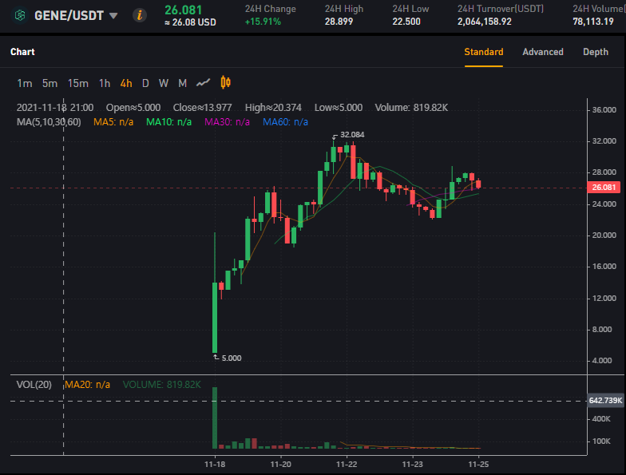Click the red 26.081 price axis tag
This screenshot has height=475, width=626.
604,187
